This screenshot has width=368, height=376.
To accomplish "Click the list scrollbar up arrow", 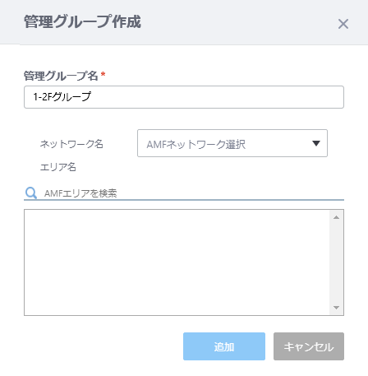I will pos(337,217).
